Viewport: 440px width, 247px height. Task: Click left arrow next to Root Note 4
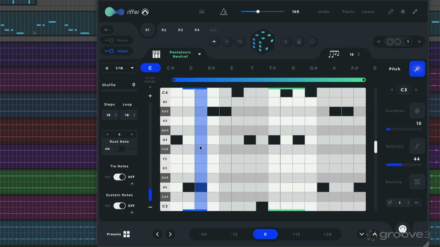point(107,134)
